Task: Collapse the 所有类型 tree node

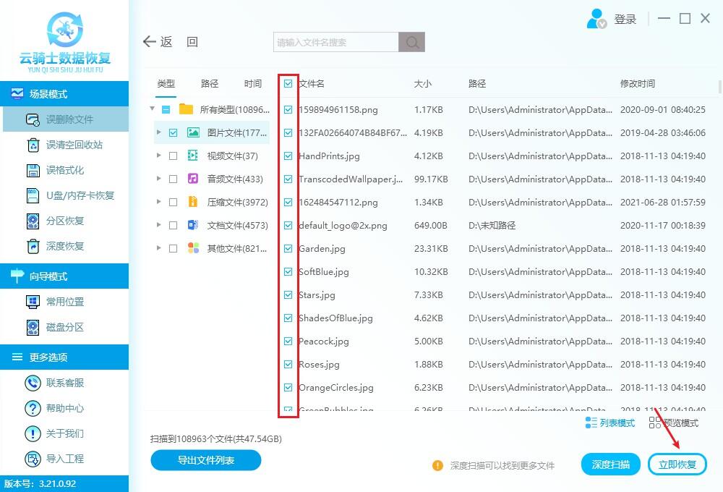Action: [x=152, y=109]
